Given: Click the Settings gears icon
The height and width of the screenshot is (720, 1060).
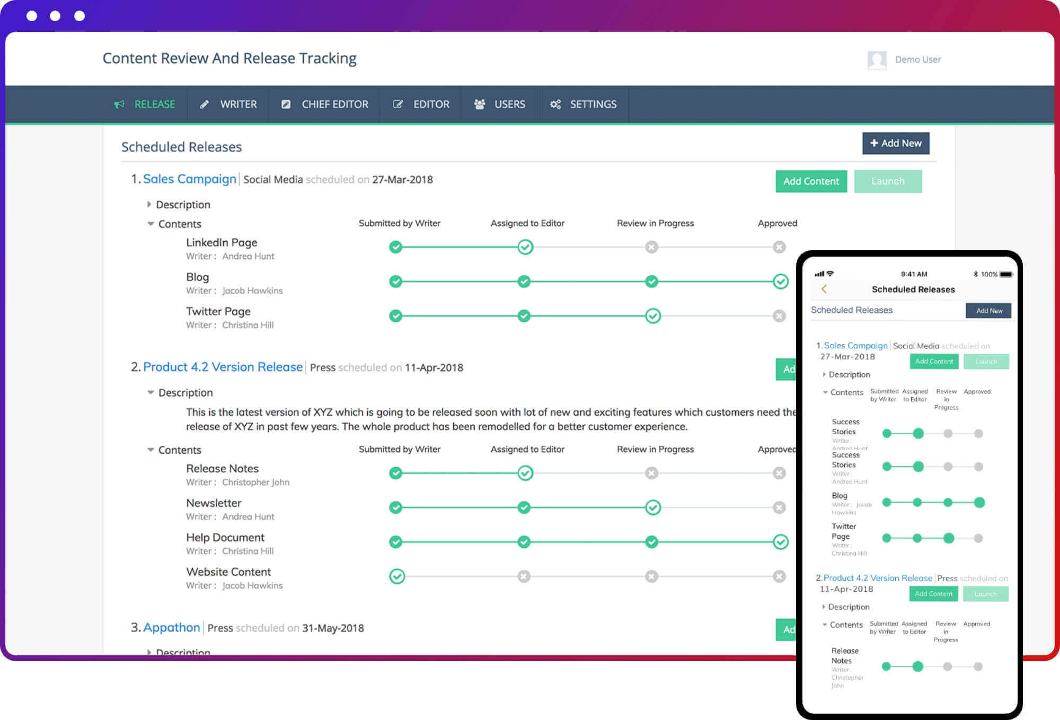Looking at the screenshot, I should [x=555, y=104].
